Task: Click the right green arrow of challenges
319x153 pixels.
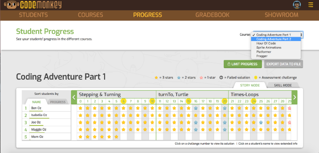Action: pos(294,97)
